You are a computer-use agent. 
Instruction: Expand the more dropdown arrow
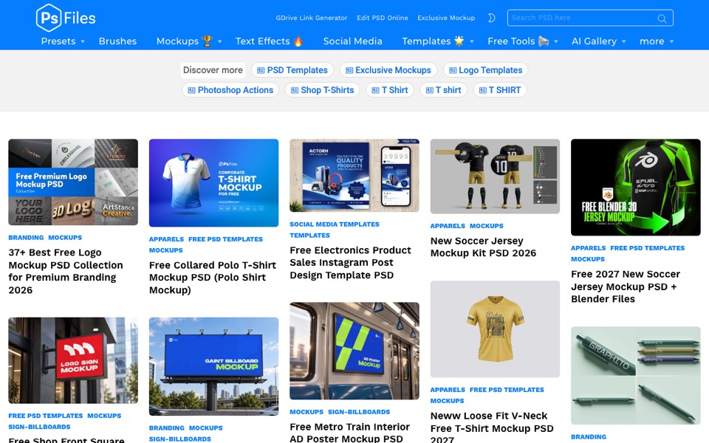click(671, 41)
